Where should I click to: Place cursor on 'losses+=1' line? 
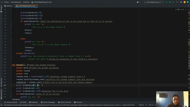coord(29,48)
